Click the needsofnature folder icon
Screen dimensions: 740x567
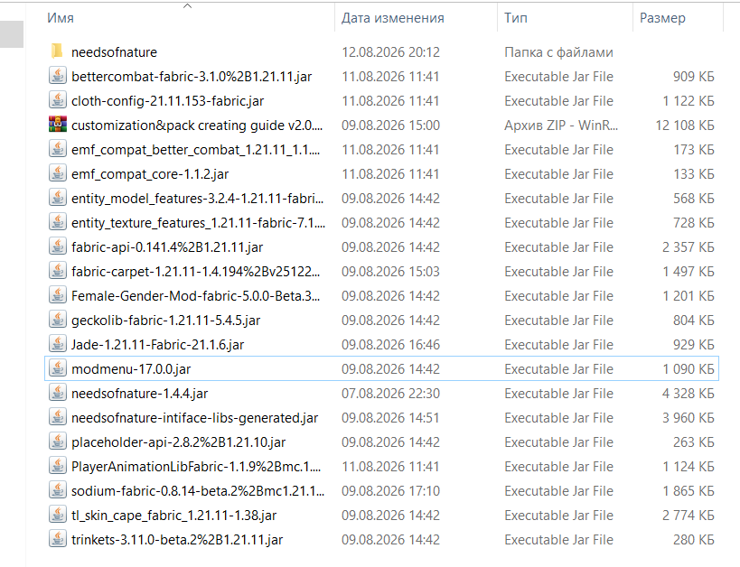click(57, 51)
